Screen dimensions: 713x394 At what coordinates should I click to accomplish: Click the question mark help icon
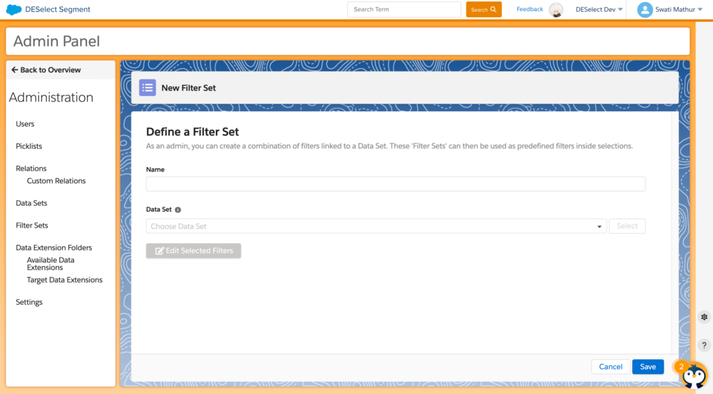click(704, 345)
